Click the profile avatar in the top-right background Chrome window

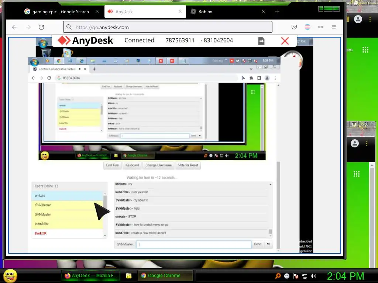click(x=358, y=19)
